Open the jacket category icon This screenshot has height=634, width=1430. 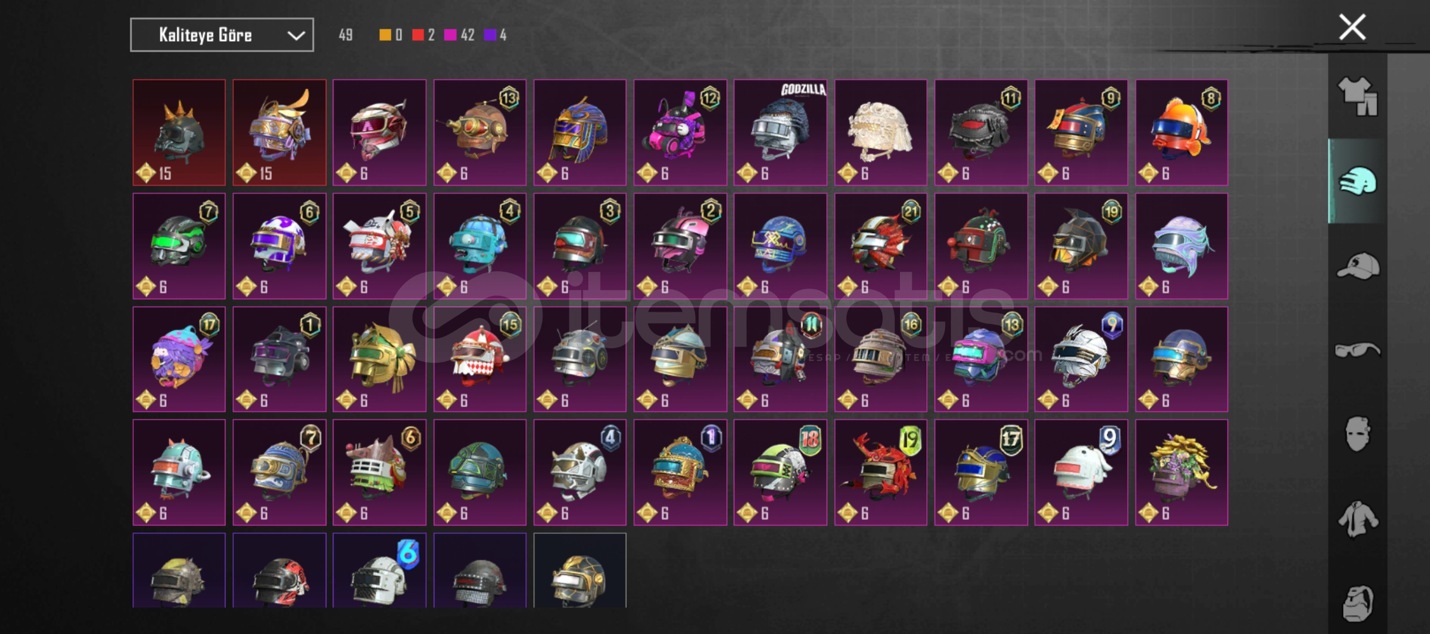(x=1357, y=519)
